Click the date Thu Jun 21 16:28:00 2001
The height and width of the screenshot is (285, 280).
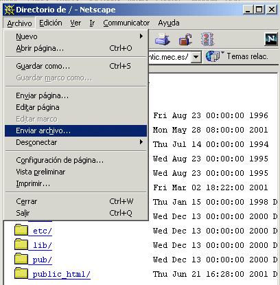[x=211, y=274]
